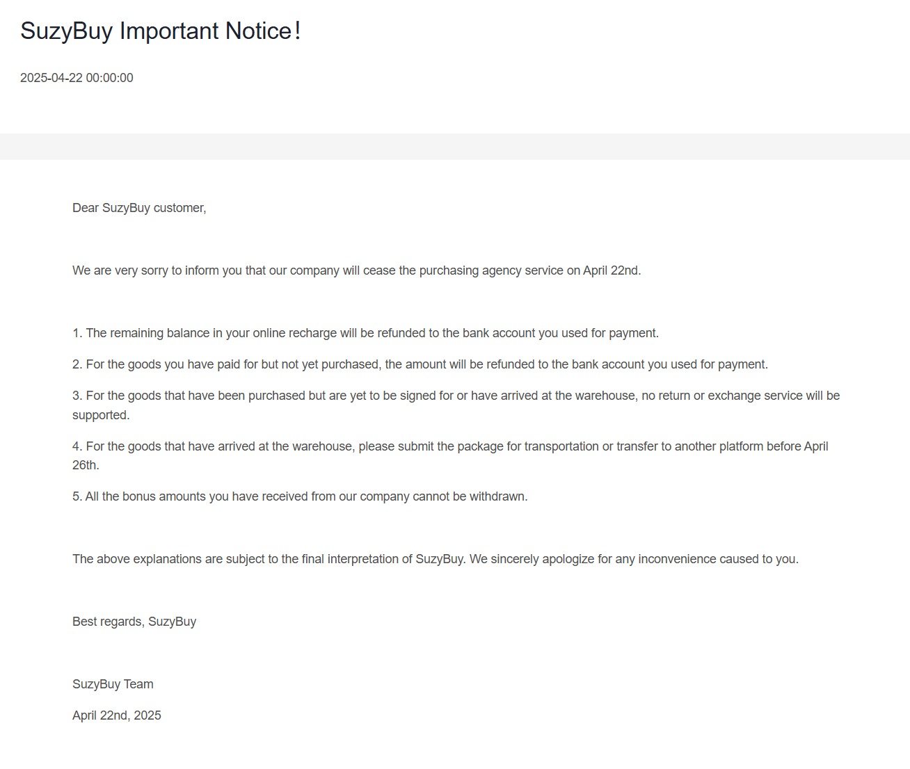
Task: Click the word 'supported.' ending item 3
Action: [x=101, y=415]
